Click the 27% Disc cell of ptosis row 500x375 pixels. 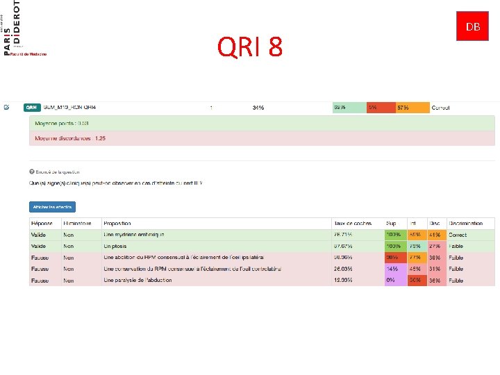[437, 246]
